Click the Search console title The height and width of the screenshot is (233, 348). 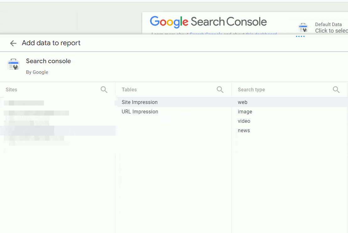pyautogui.click(x=48, y=61)
